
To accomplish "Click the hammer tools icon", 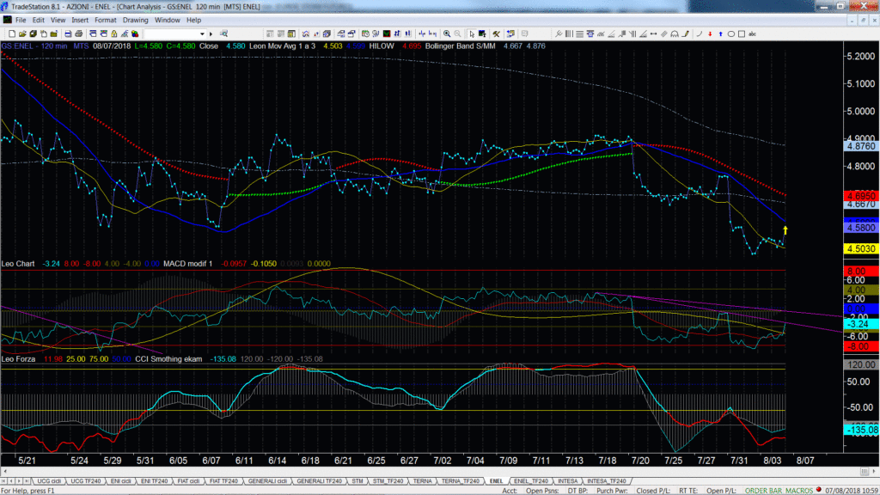I will 496,34.
